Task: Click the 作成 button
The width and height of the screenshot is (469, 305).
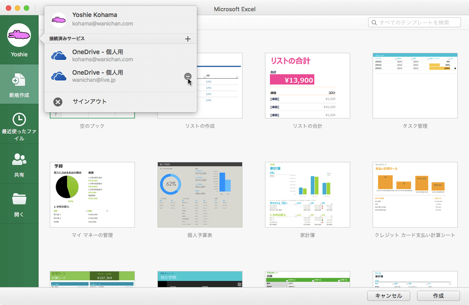Action: coord(438,296)
